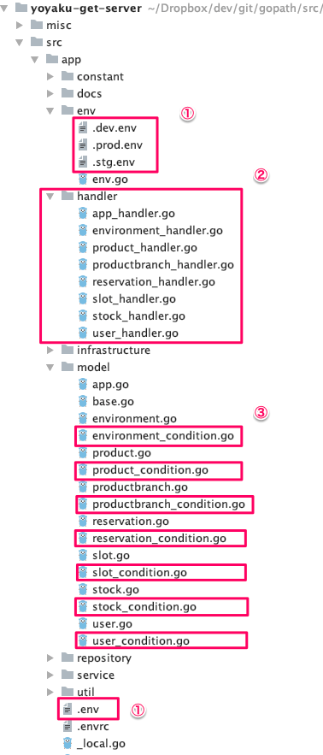Expand the infrastructure folder
Screen dimensions: 323x755
50,350
